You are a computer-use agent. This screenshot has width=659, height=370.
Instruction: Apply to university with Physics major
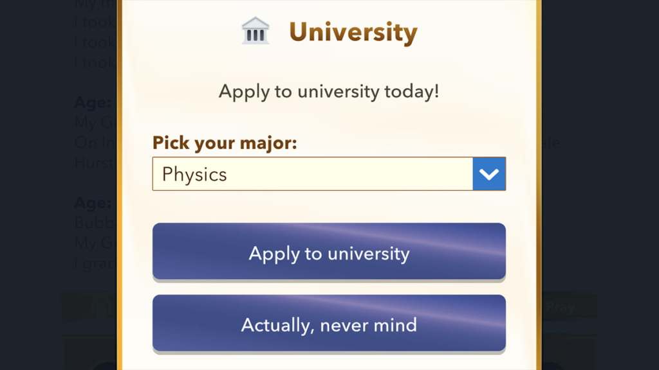click(x=329, y=252)
